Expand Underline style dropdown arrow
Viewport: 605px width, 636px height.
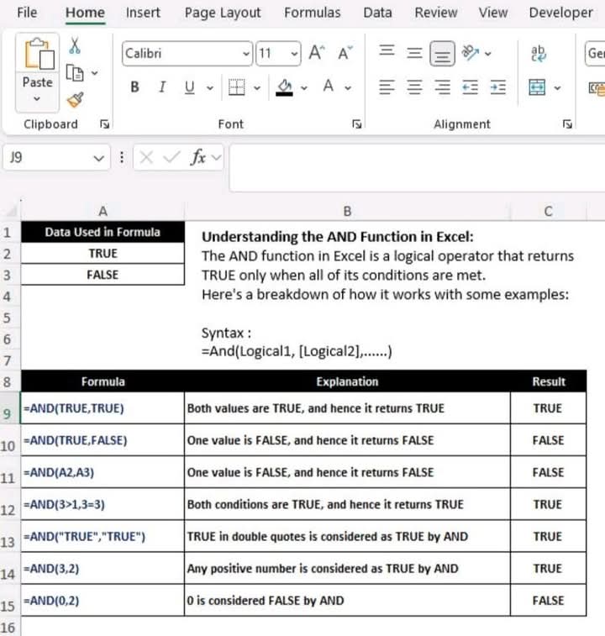[210, 87]
